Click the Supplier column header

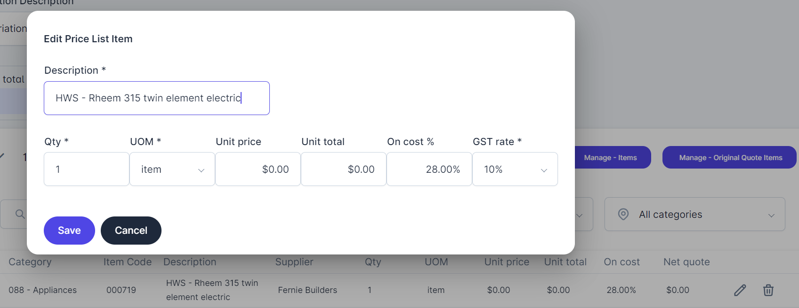[x=294, y=262]
